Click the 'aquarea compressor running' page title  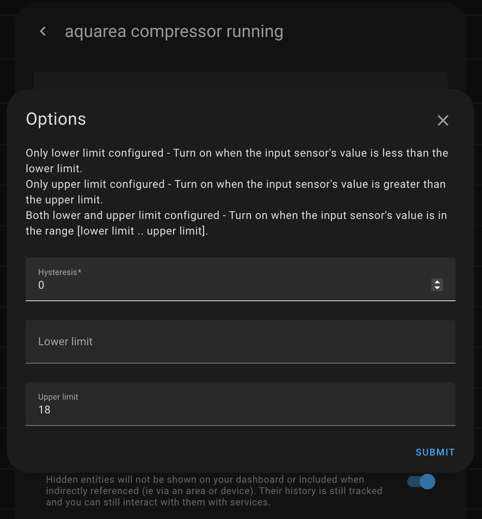[x=174, y=31]
